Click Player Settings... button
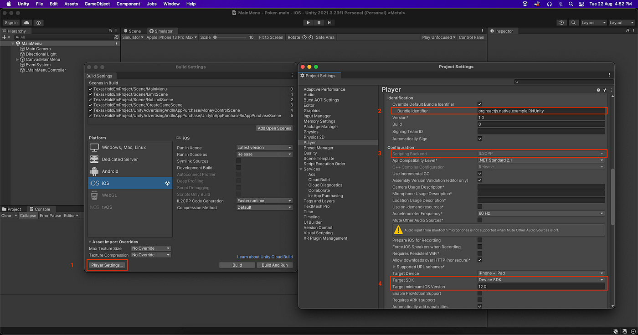This screenshot has width=638, height=335. tap(107, 265)
